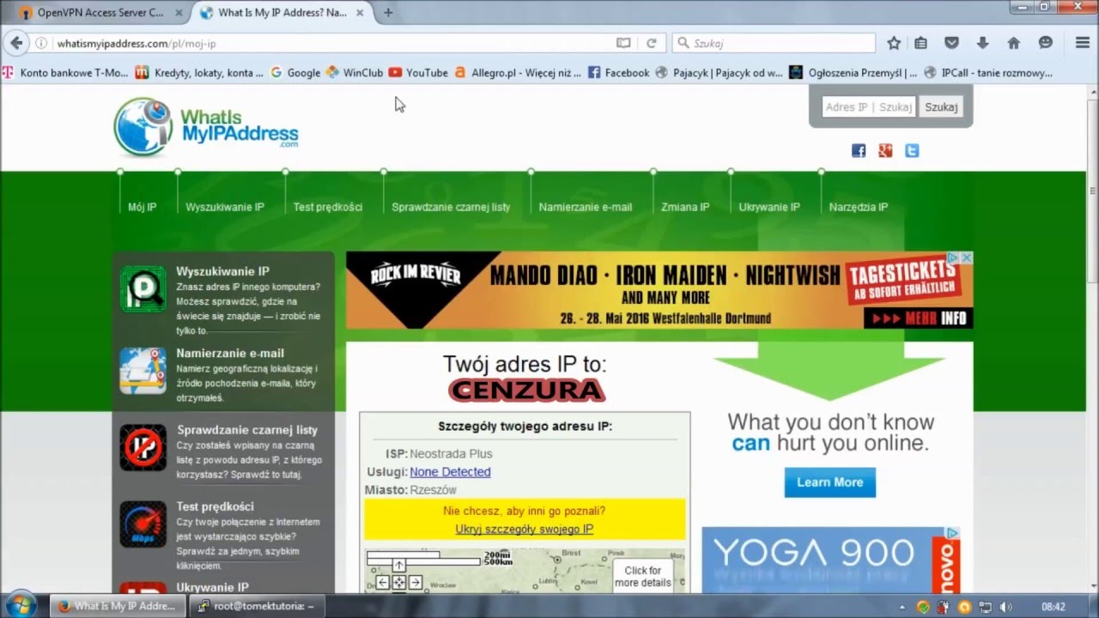1099x618 pixels.
Task: Click the Firefox Szukaj search box
Action: tap(774, 43)
